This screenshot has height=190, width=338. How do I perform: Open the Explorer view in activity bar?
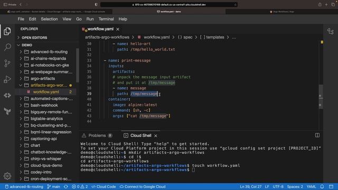[x=7, y=32]
